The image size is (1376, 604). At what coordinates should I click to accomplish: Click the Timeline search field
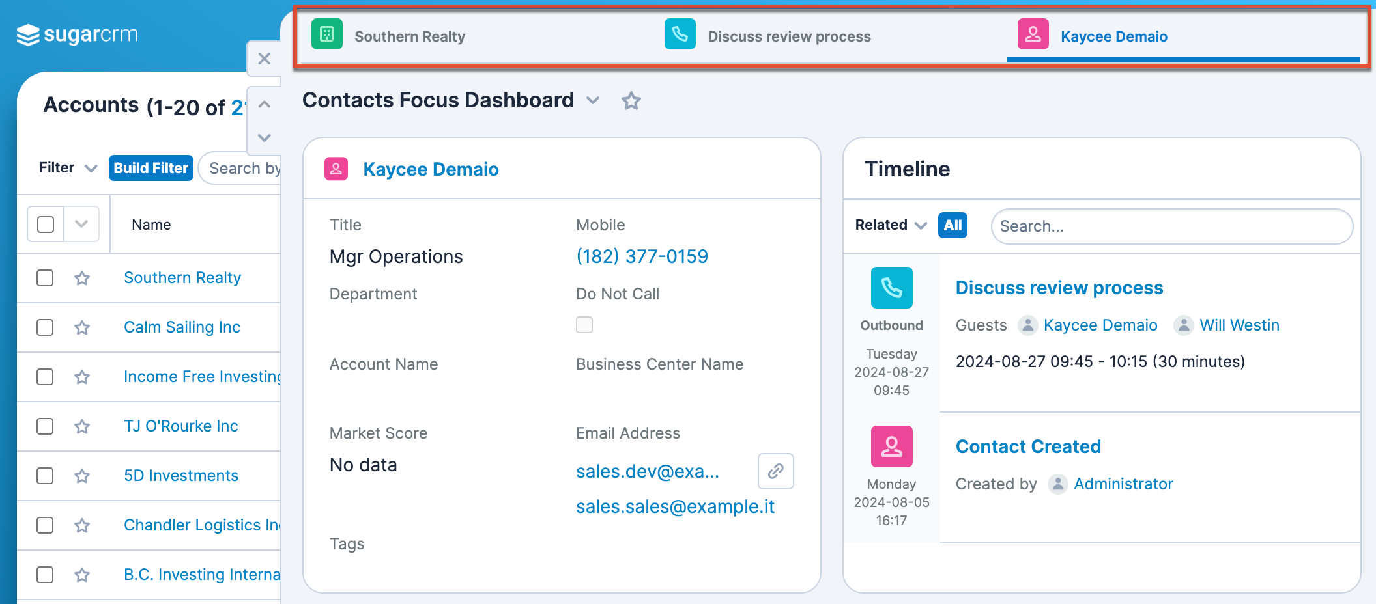1171,226
